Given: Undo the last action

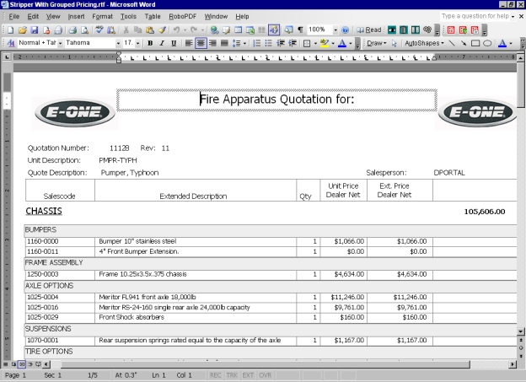Looking at the screenshot, I should pos(176,30).
